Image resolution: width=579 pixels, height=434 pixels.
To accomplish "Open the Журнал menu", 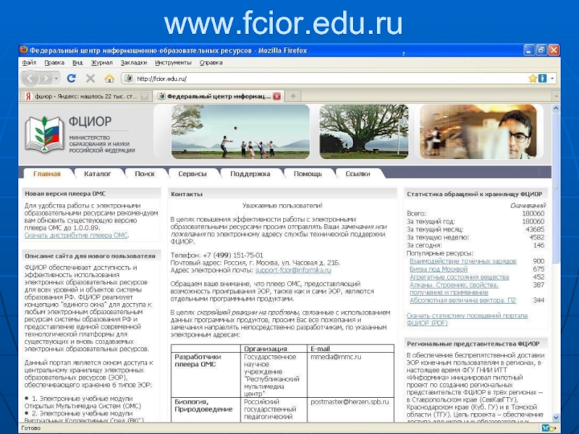I will (101, 62).
